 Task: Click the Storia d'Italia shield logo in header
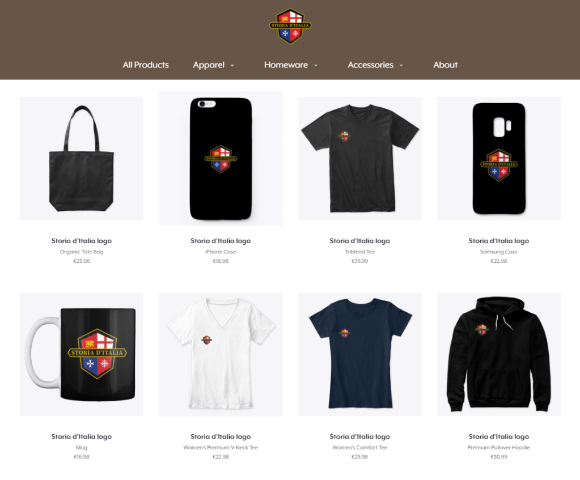tap(290, 26)
